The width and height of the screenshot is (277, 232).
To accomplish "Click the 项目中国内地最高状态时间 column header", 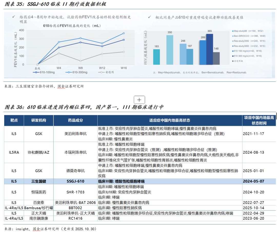I will (259, 120).
